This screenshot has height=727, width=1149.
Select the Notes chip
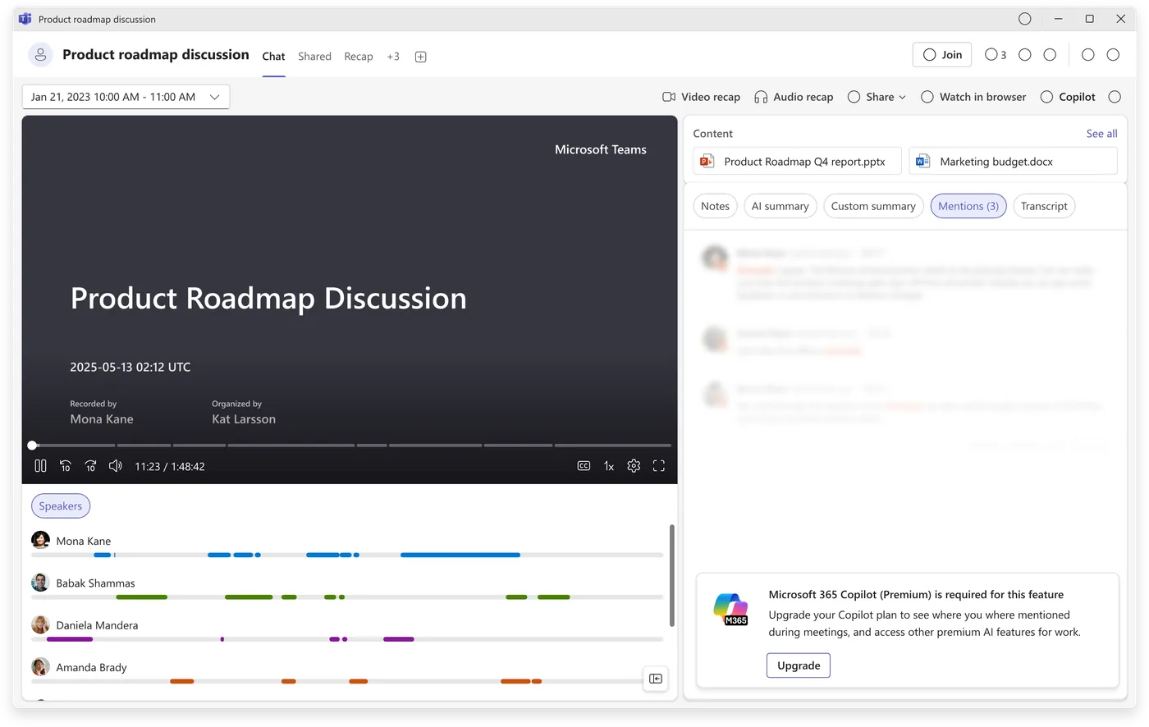coord(715,206)
